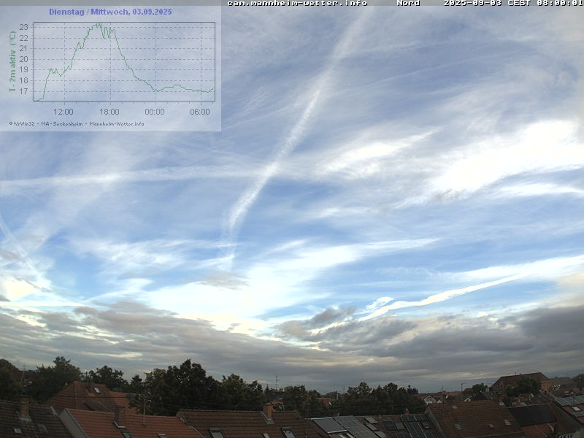Click the 20 value on temperature axis
584x438 pixels.
pos(23,59)
